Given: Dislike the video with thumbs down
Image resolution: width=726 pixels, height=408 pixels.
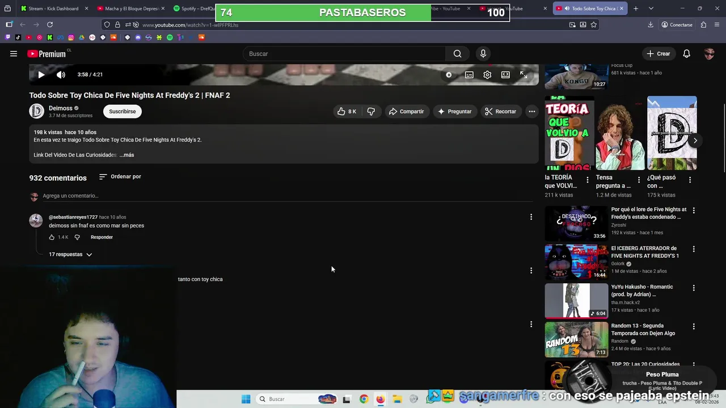Looking at the screenshot, I should pyautogui.click(x=371, y=112).
